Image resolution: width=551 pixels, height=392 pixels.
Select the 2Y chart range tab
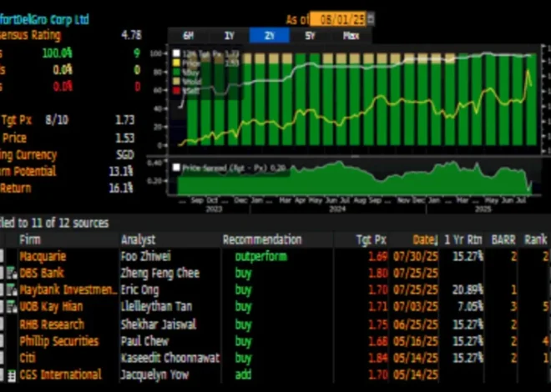pyautogui.click(x=270, y=35)
